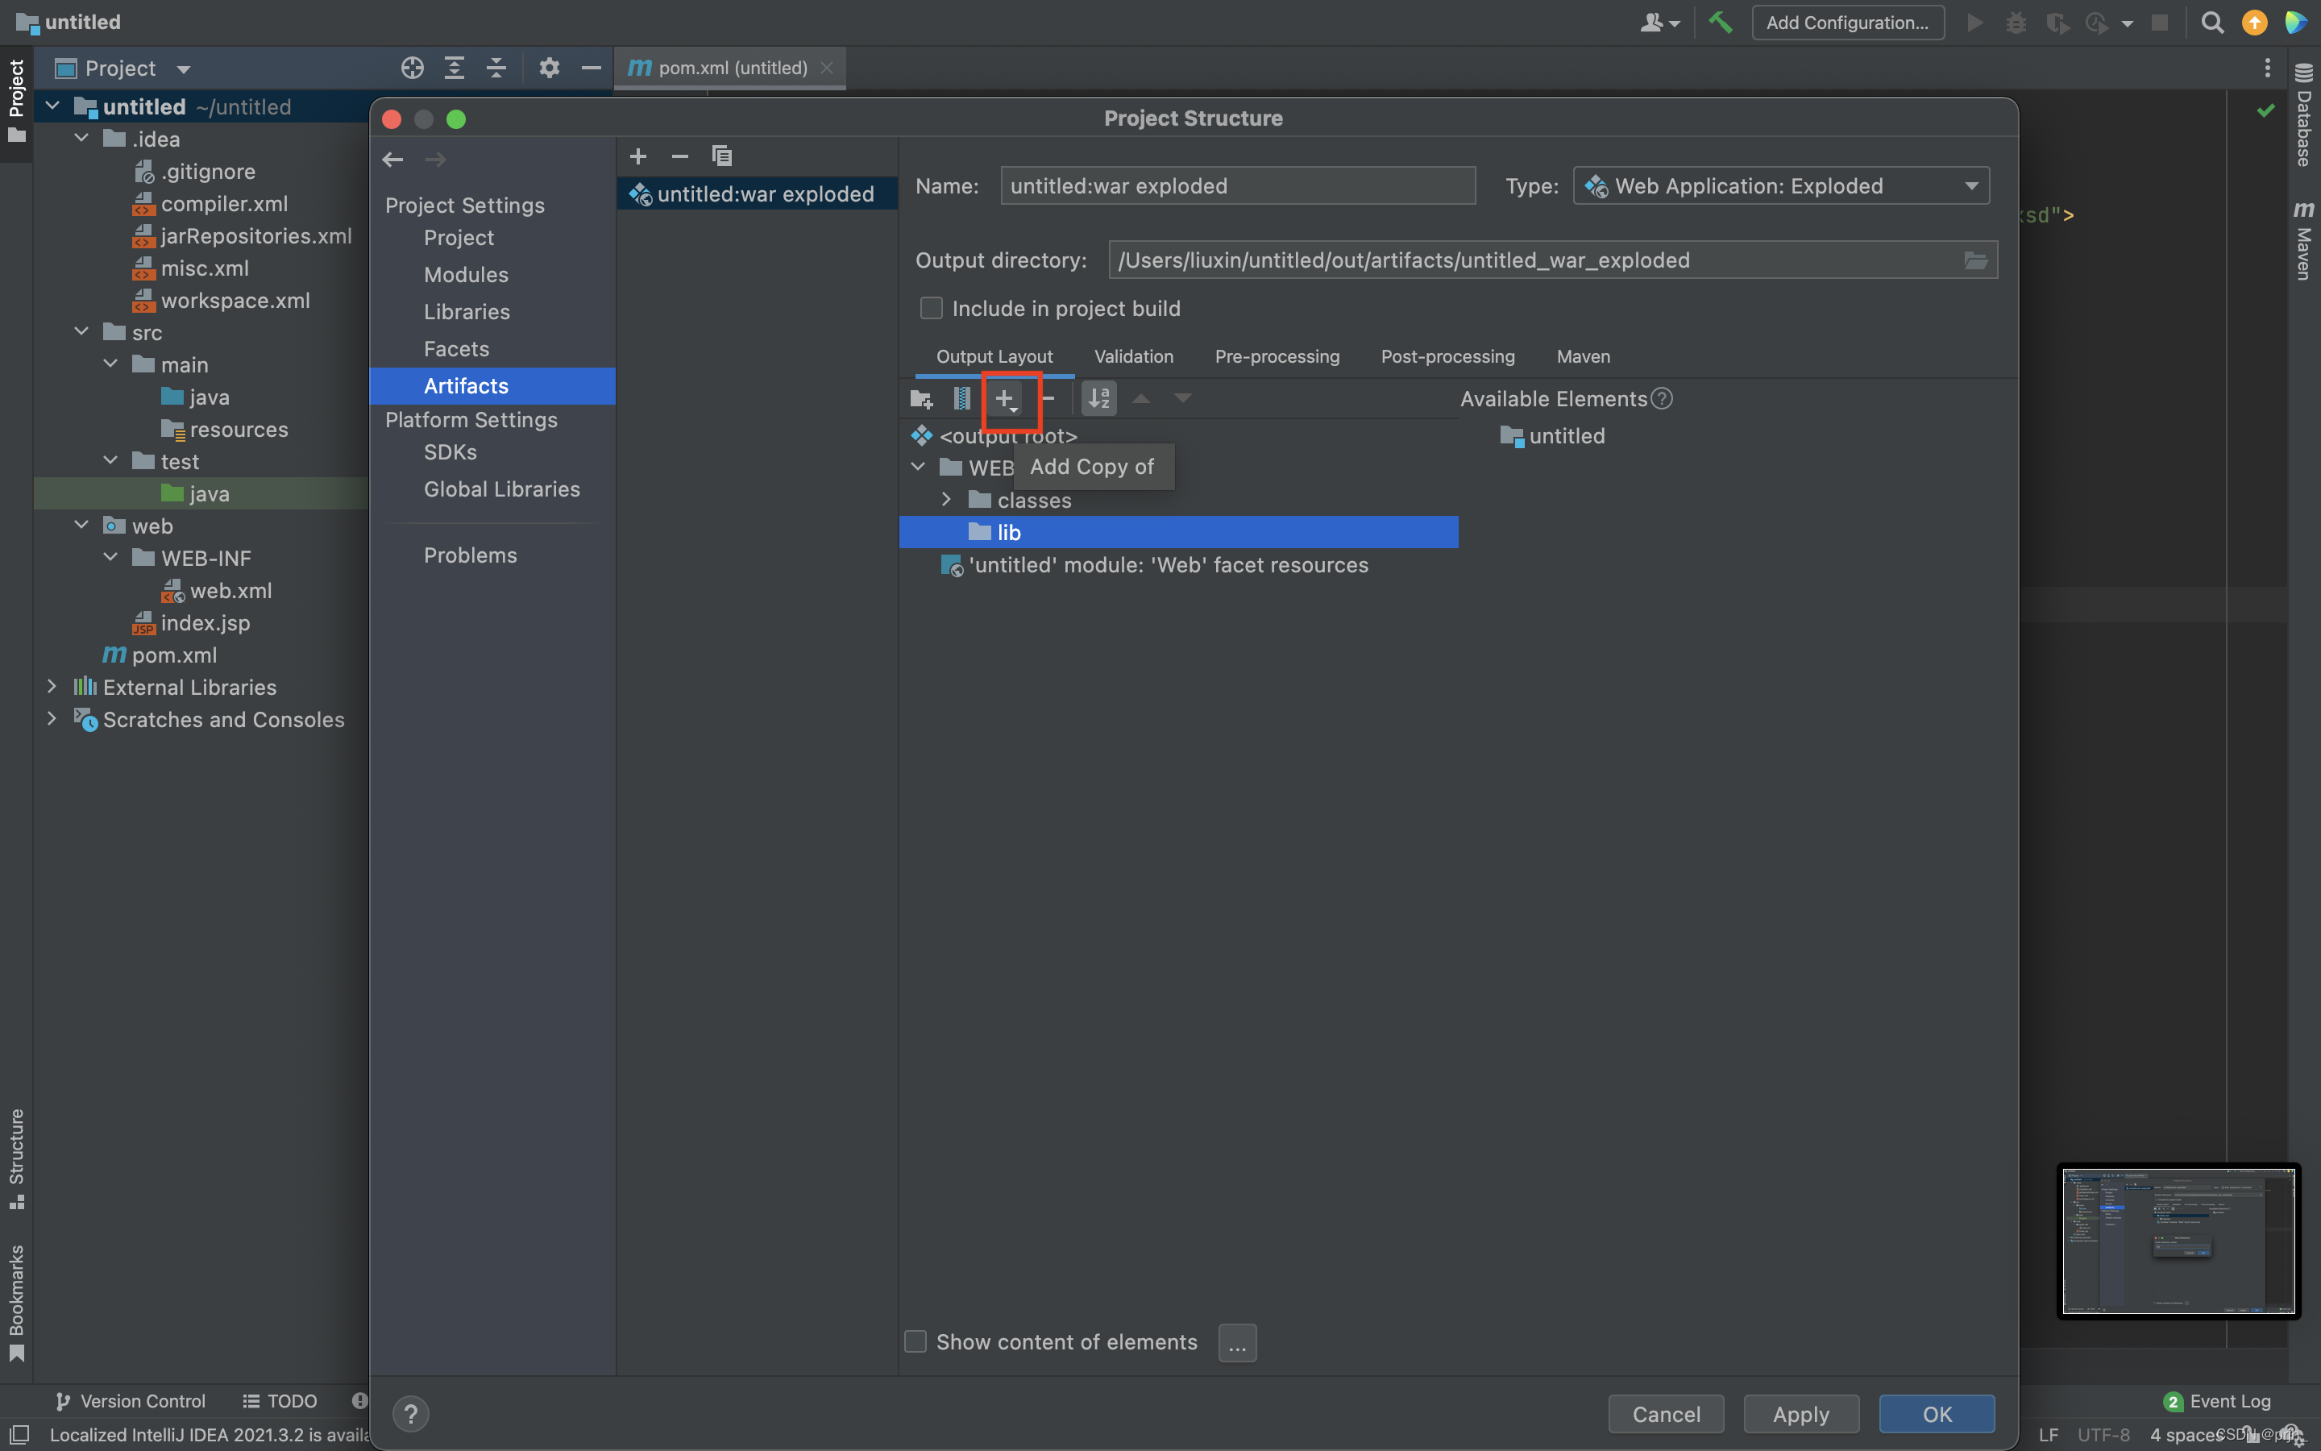Image resolution: width=2321 pixels, height=1451 pixels.
Task: Click the add new artifact icon in left panel
Action: point(637,154)
